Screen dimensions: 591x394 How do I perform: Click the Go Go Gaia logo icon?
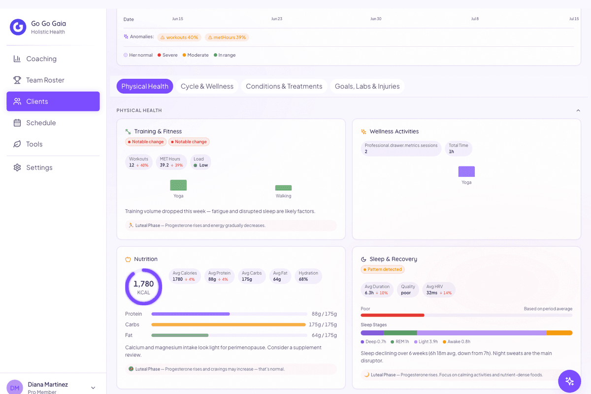pos(18,27)
